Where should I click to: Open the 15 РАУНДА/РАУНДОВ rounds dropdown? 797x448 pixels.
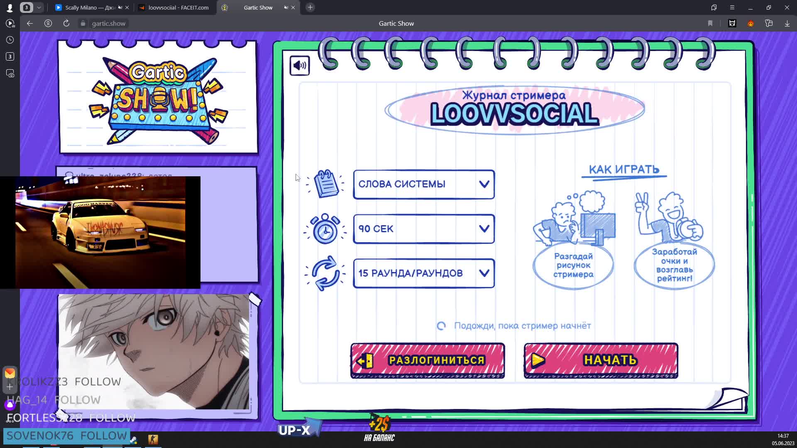(423, 273)
